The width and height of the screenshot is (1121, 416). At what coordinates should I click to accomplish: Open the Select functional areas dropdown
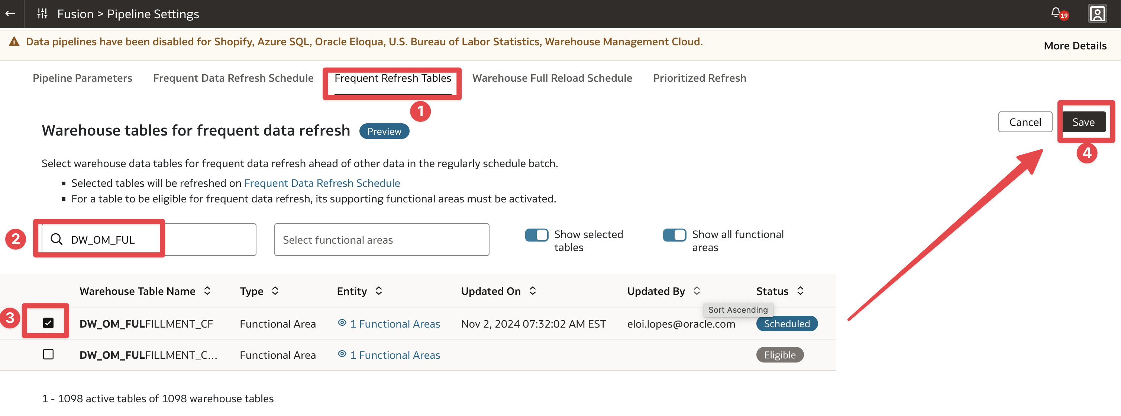tap(381, 239)
